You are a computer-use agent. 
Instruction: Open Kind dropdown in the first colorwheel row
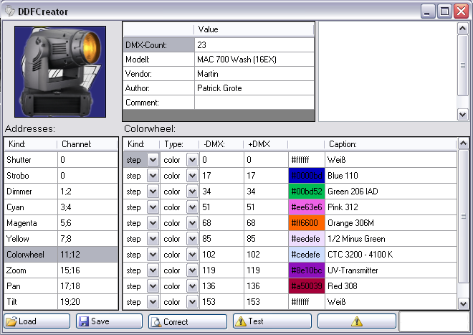[153, 160]
